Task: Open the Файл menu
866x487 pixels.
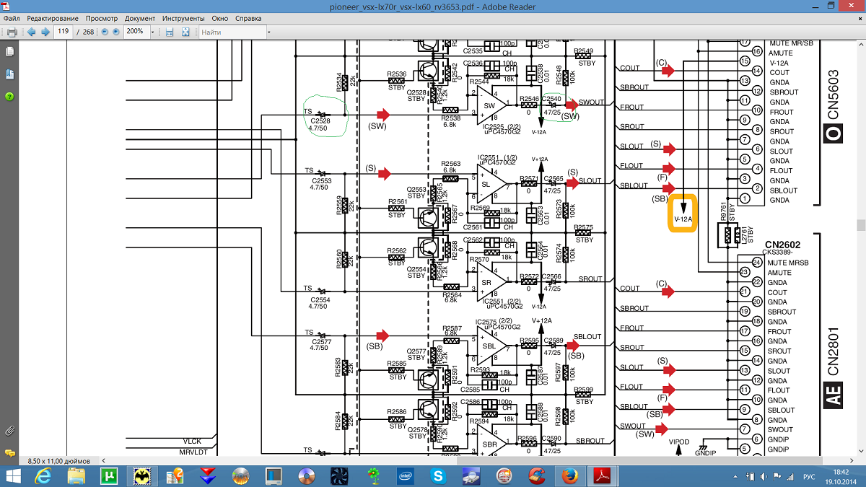Action: 12,17
